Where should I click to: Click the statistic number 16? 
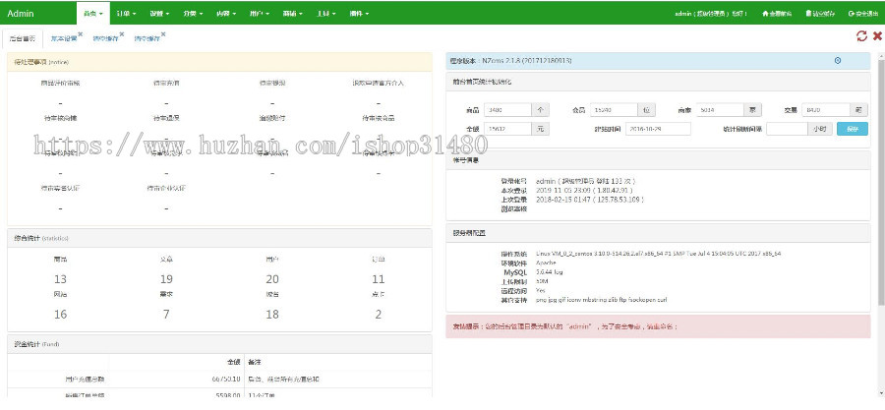tap(60, 314)
